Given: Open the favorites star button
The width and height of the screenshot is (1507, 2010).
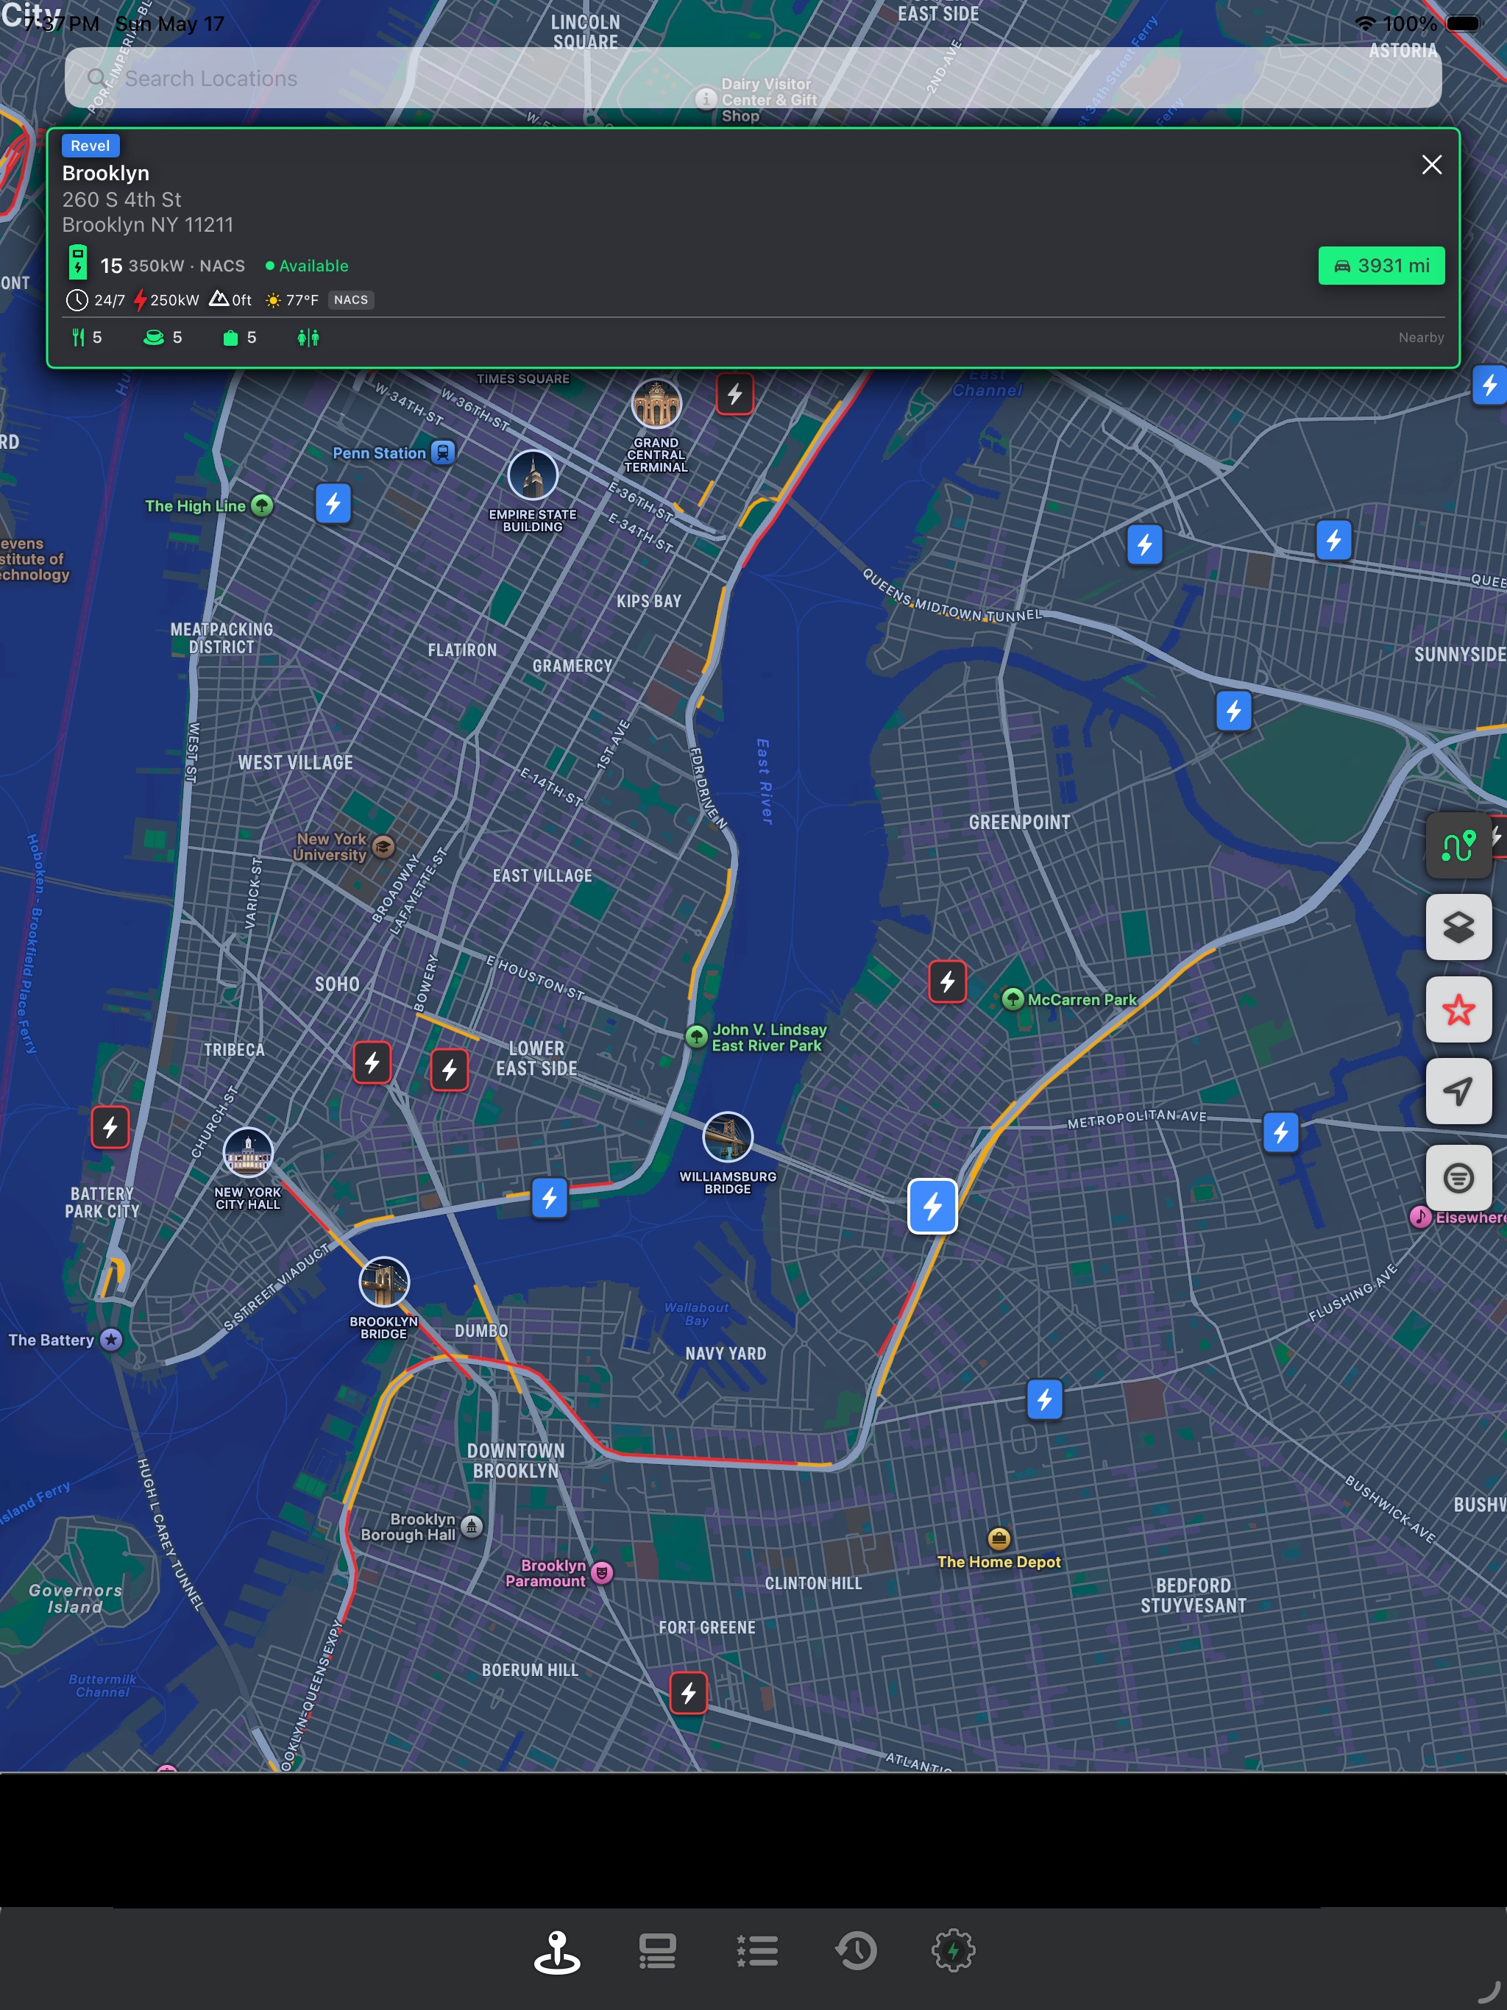Looking at the screenshot, I should point(1458,1009).
